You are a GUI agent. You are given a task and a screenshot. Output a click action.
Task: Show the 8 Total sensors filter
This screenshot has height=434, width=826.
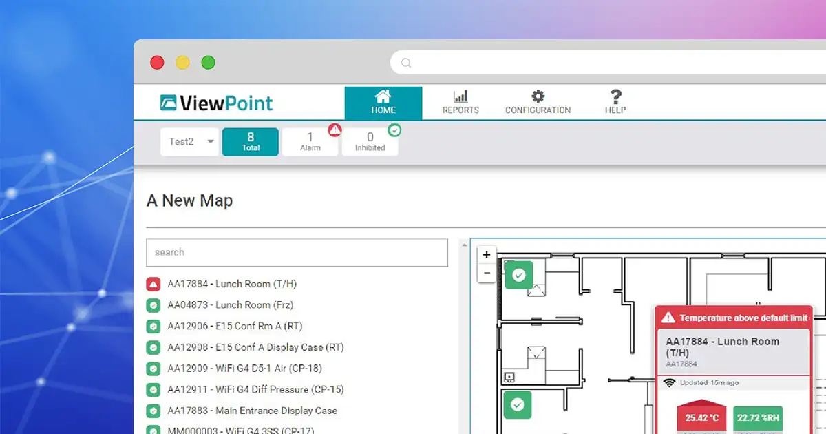pyautogui.click(x=251, y=142)
